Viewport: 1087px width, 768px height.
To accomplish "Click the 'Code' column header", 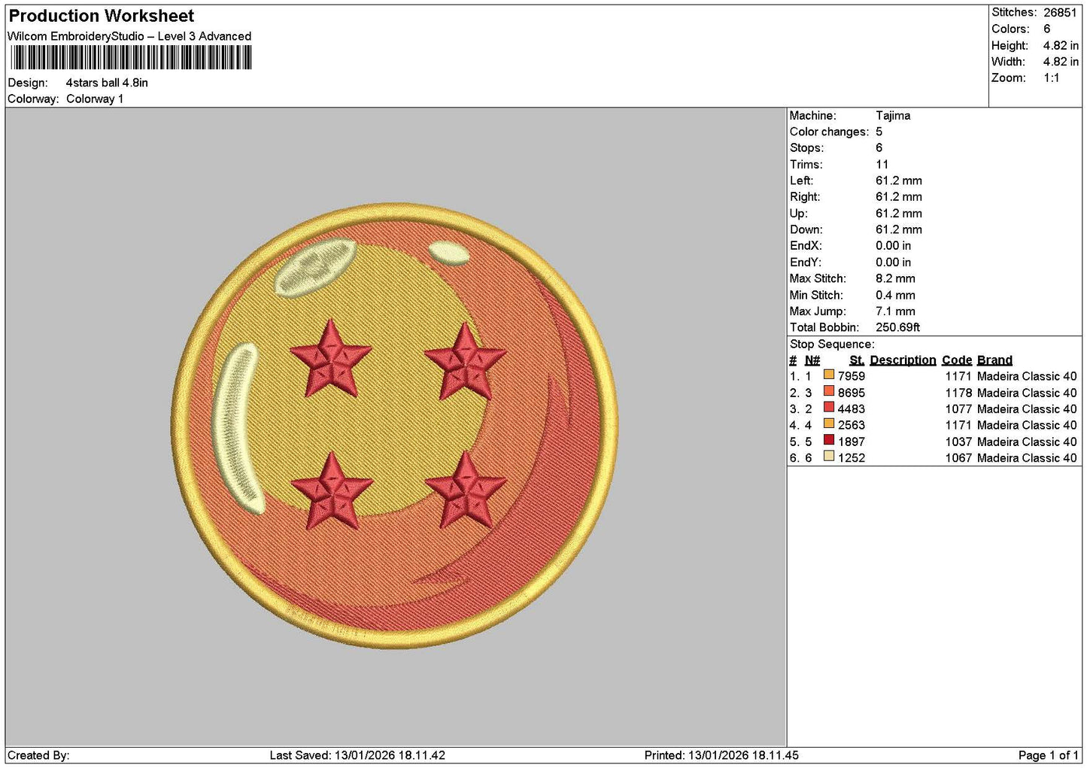I will click(956, 360).
